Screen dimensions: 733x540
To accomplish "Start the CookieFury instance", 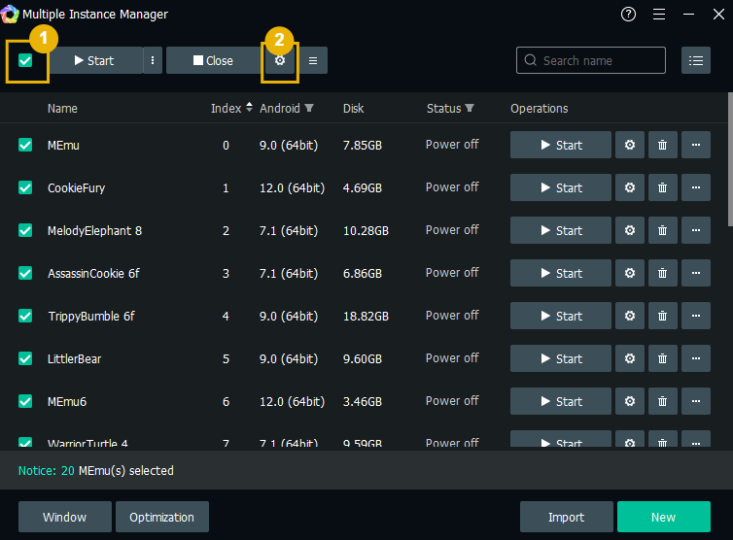I will 561,187.
